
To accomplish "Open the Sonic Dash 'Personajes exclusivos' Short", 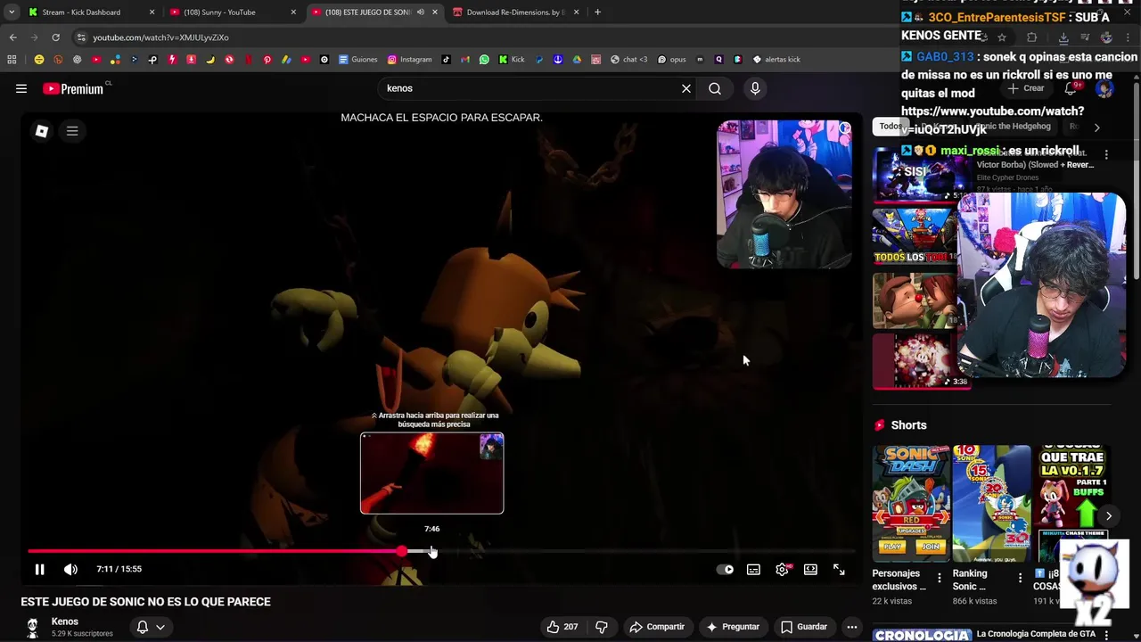I will (x=911, y=504).
